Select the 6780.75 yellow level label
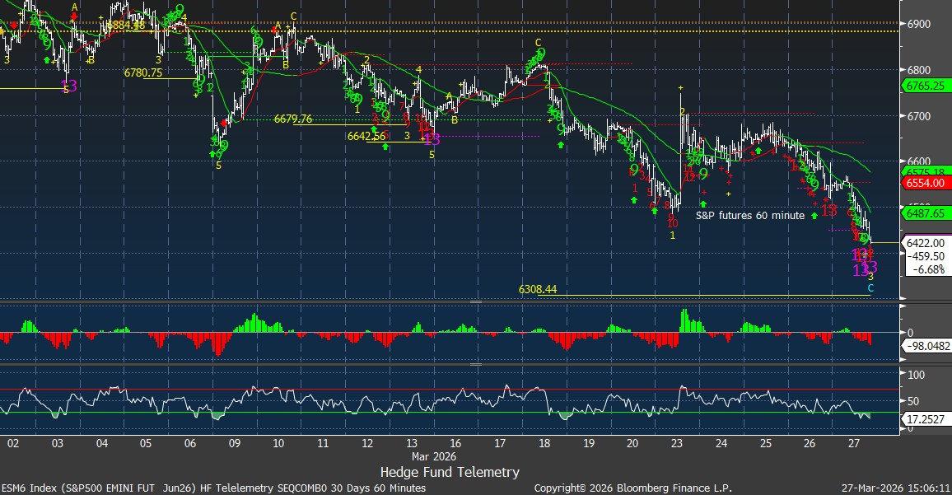952x495 pixels. (x=142, y=72)
